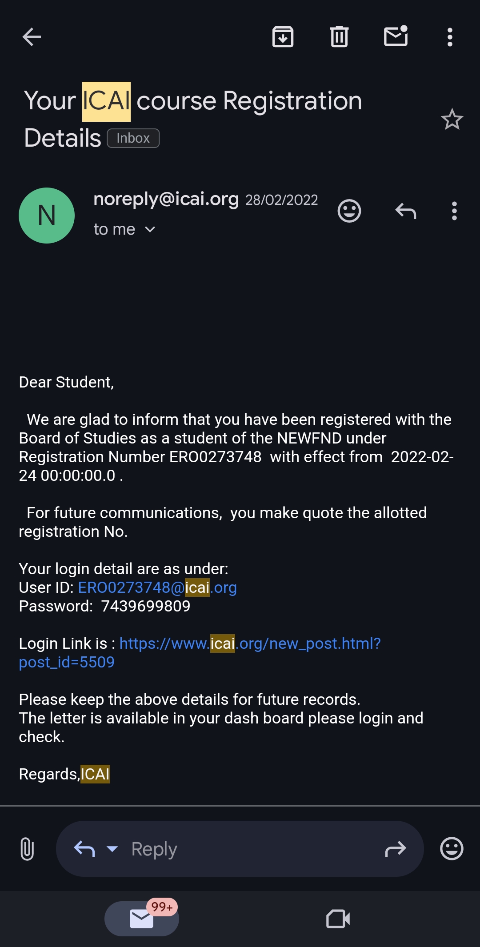Open the ICAI login link URL
The height and width of the screenshot is (947, 480).
click(x=250, y=643)
